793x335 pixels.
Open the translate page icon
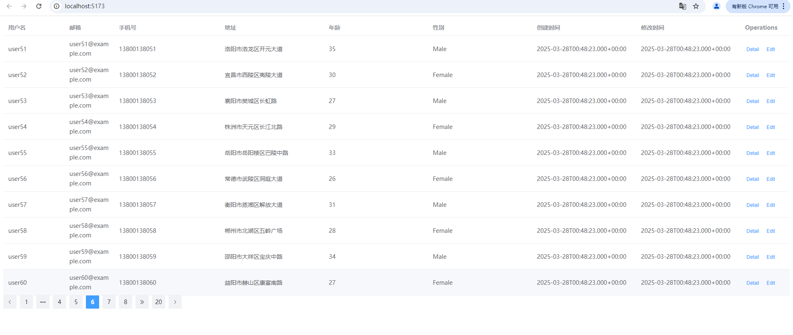(683, 6)
